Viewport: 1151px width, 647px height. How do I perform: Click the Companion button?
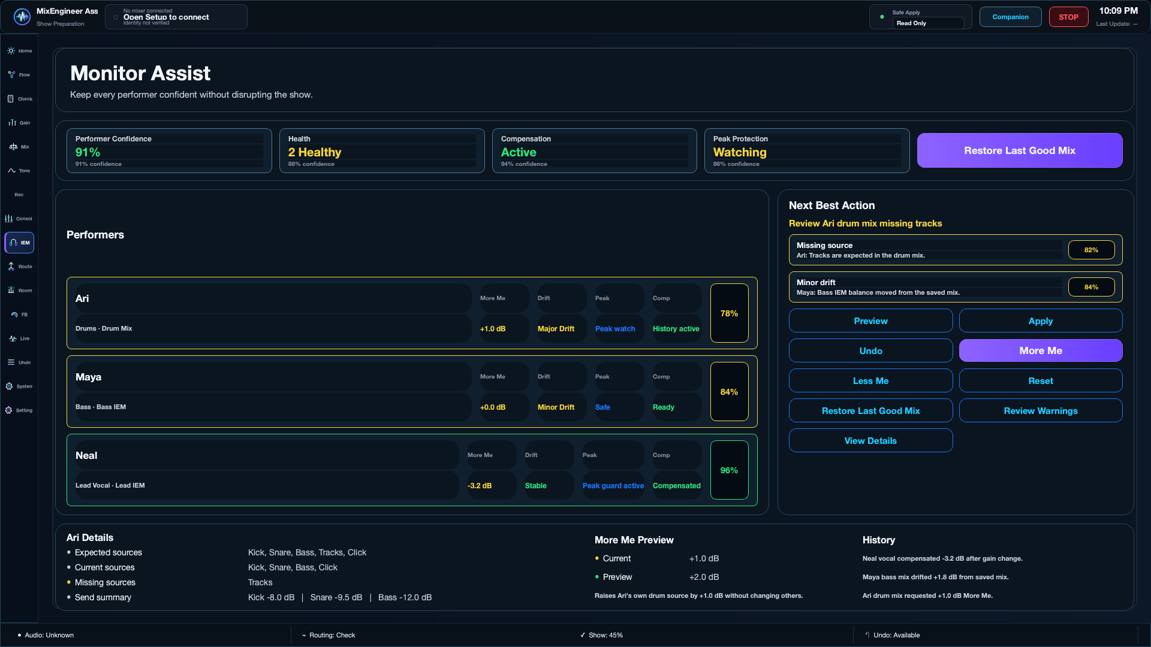click(1010, 17)
